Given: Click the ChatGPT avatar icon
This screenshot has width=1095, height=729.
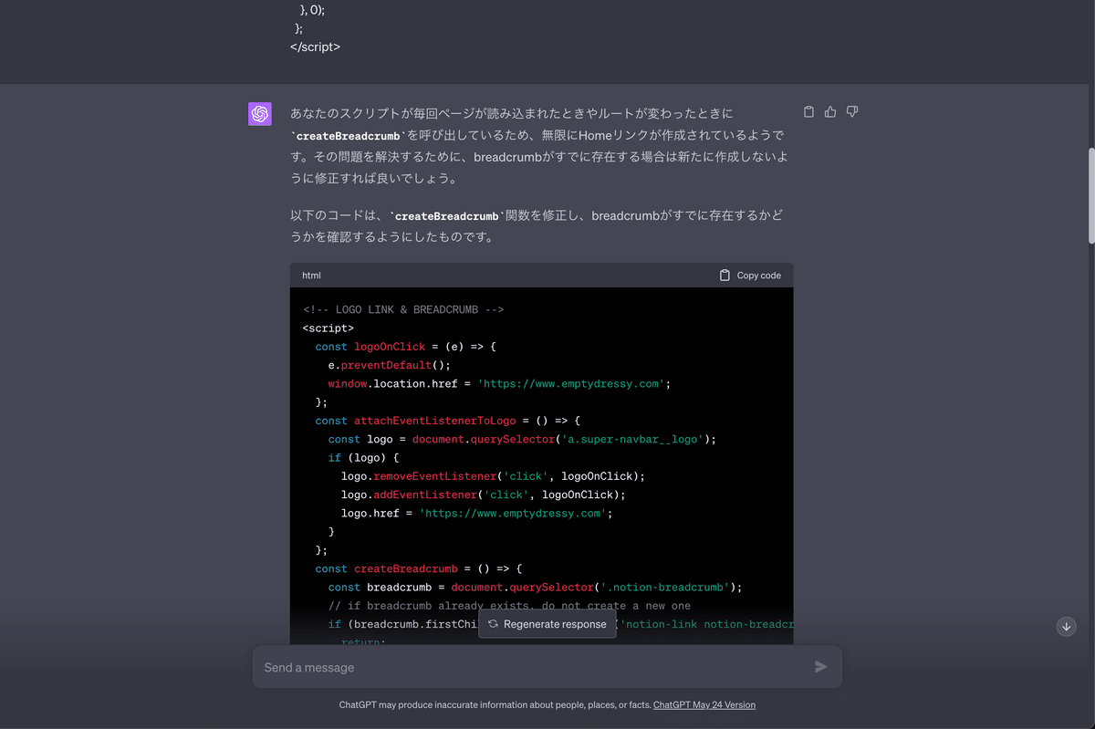Looking at the screenshot, I should (260, 114).
